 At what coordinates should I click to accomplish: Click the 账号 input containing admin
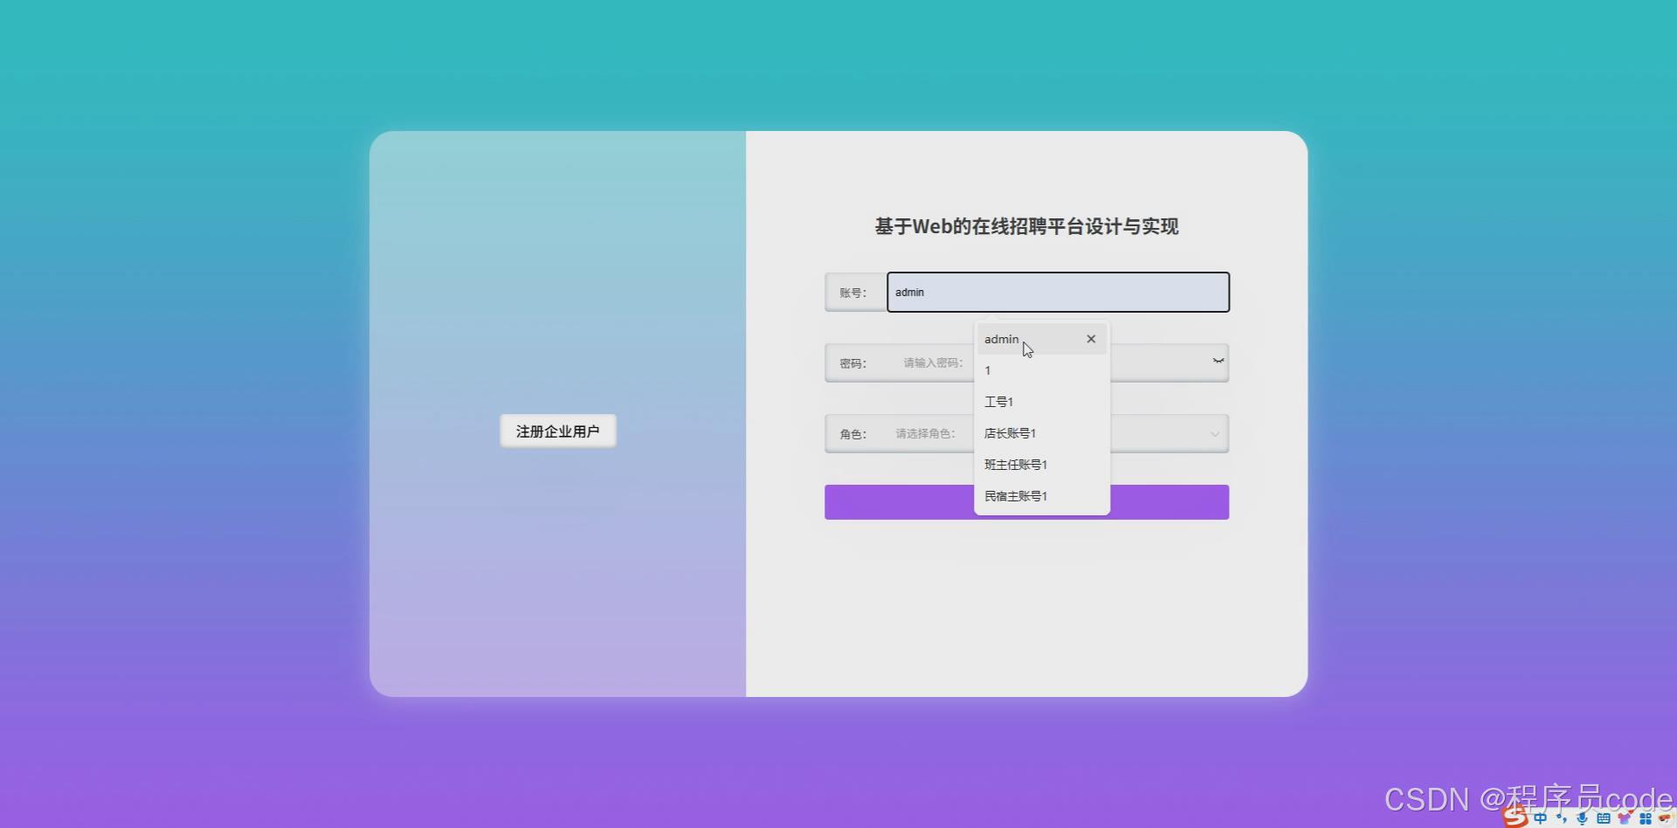click(1057, 292)
